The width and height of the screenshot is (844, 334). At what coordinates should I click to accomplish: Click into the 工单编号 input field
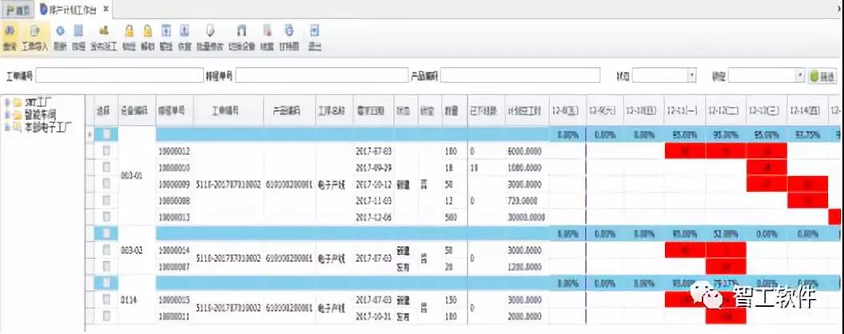[x=119, y=75]
